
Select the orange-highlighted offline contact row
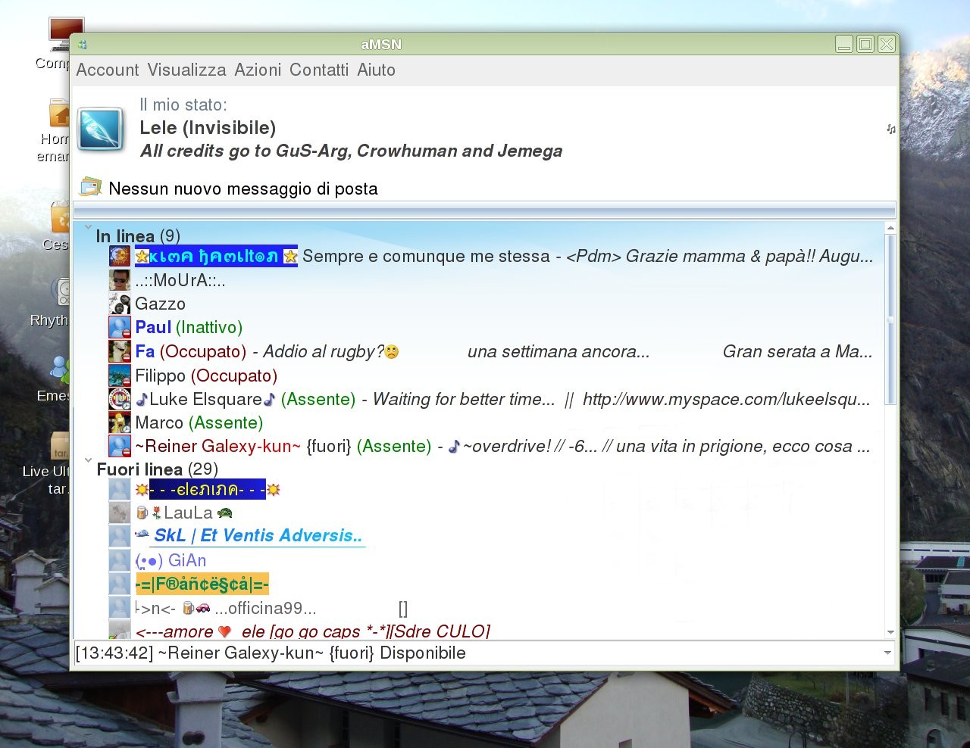point(202,584)
